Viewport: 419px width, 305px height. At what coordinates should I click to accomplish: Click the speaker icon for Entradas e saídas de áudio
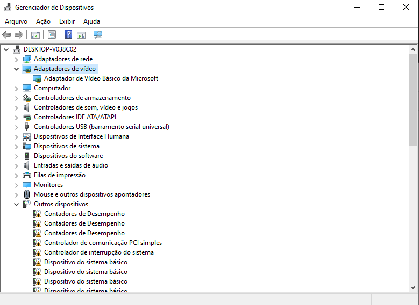[27, 165]
